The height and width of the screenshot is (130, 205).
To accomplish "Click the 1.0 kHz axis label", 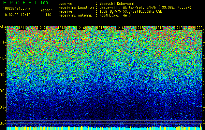I will pos(3,59).
